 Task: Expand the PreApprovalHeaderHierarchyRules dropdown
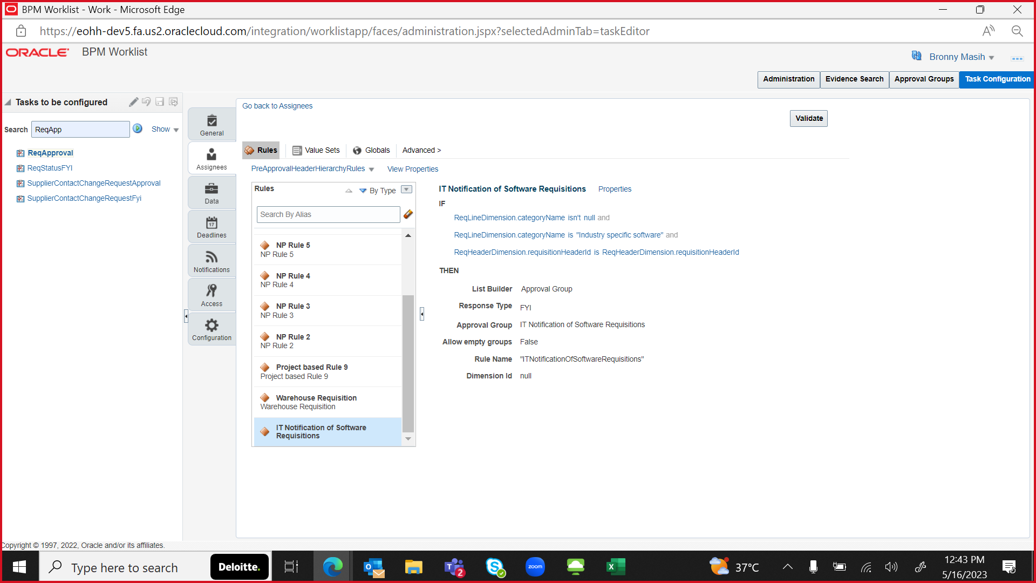371,169
